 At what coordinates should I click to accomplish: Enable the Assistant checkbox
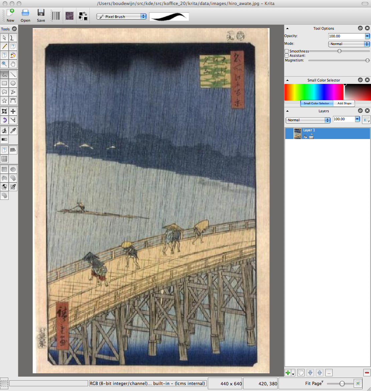287,55
